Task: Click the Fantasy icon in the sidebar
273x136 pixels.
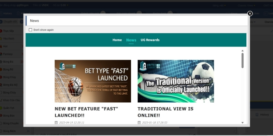Action: pos(1,54)
